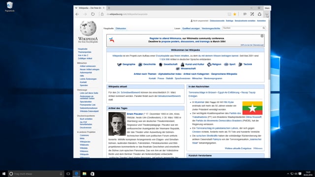Open the Papierkorb recycle bin on desktop
The height and width of the screenshot is (177, 315).
tap(10, 6)
